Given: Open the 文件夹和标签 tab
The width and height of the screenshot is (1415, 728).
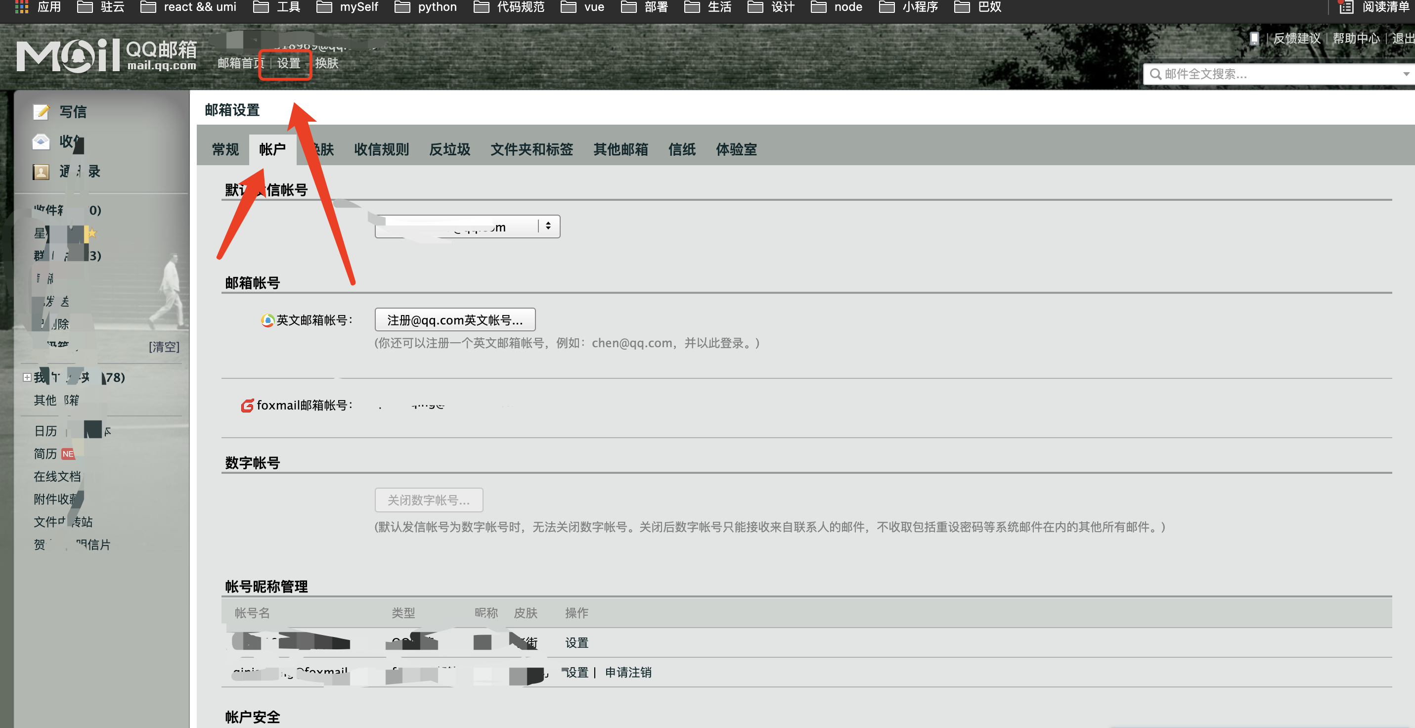Looking at the screenshot, I should pos(531,149).
